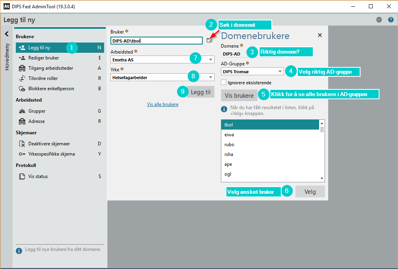
Task: Click user list scrollbar up arrow
Action: (x=322, y=123)
